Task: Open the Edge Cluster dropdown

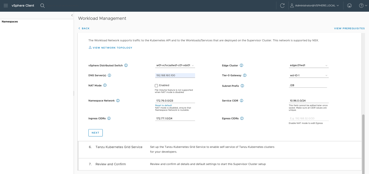Action: coord(308,65)
